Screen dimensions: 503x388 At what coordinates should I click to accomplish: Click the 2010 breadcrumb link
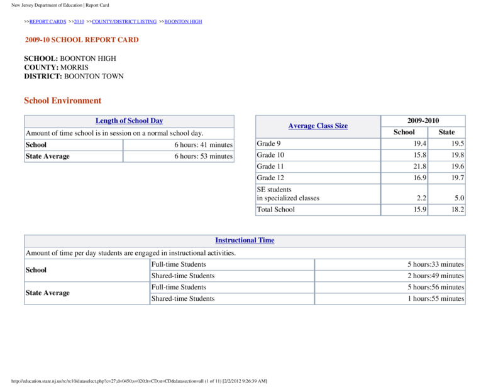[x=79, y=21]
